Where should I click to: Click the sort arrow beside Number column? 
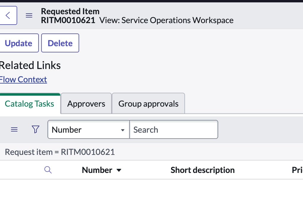click(x=119, y=170)
